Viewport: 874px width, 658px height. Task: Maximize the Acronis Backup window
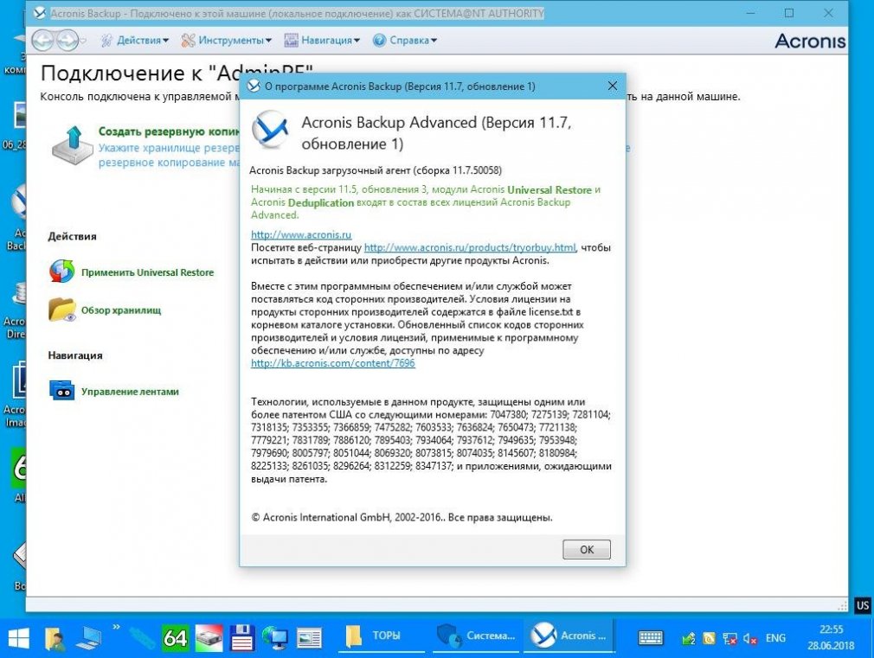click(788, 13)
